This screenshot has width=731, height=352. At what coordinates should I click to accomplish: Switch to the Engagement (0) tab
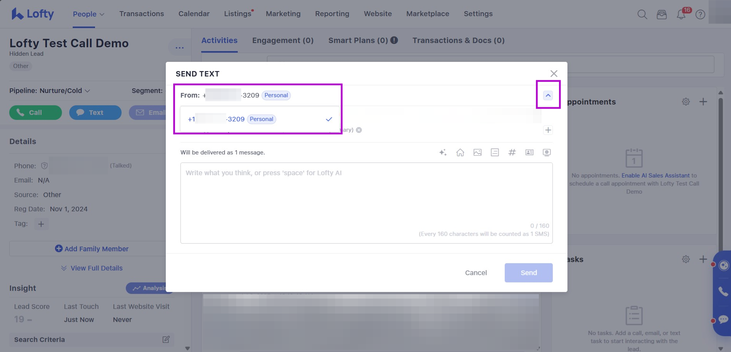[x=283, y=40]
